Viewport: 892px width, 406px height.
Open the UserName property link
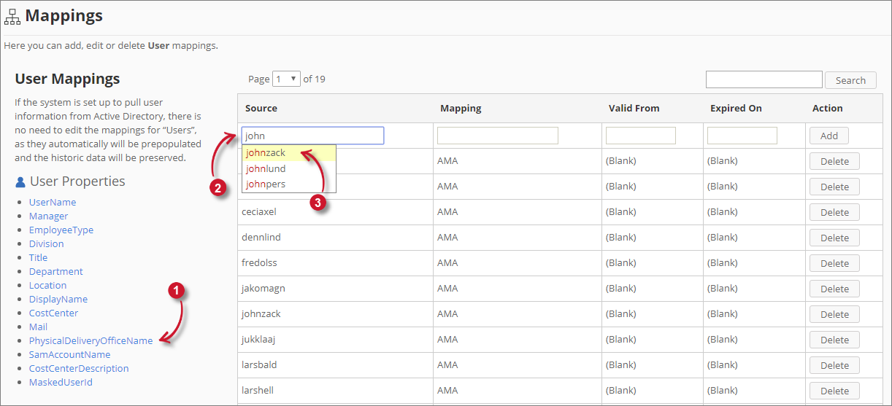53,202
